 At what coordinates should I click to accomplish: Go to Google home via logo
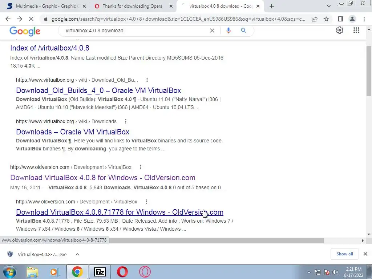point(25,31)
